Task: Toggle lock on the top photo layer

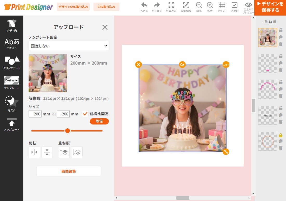Action: [x=281, y=30]
